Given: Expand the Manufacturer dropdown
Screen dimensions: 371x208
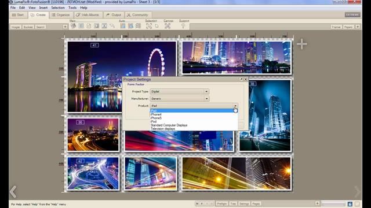Looking at the screenshot, I should pos(206,99).
